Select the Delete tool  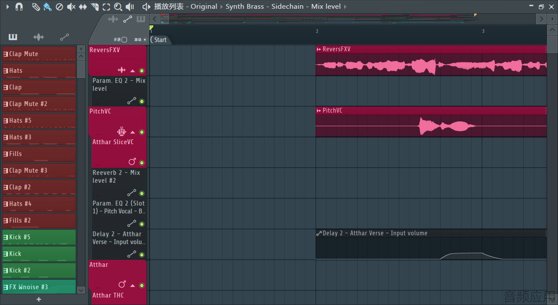pyautogui.click(x=59, y=7)
